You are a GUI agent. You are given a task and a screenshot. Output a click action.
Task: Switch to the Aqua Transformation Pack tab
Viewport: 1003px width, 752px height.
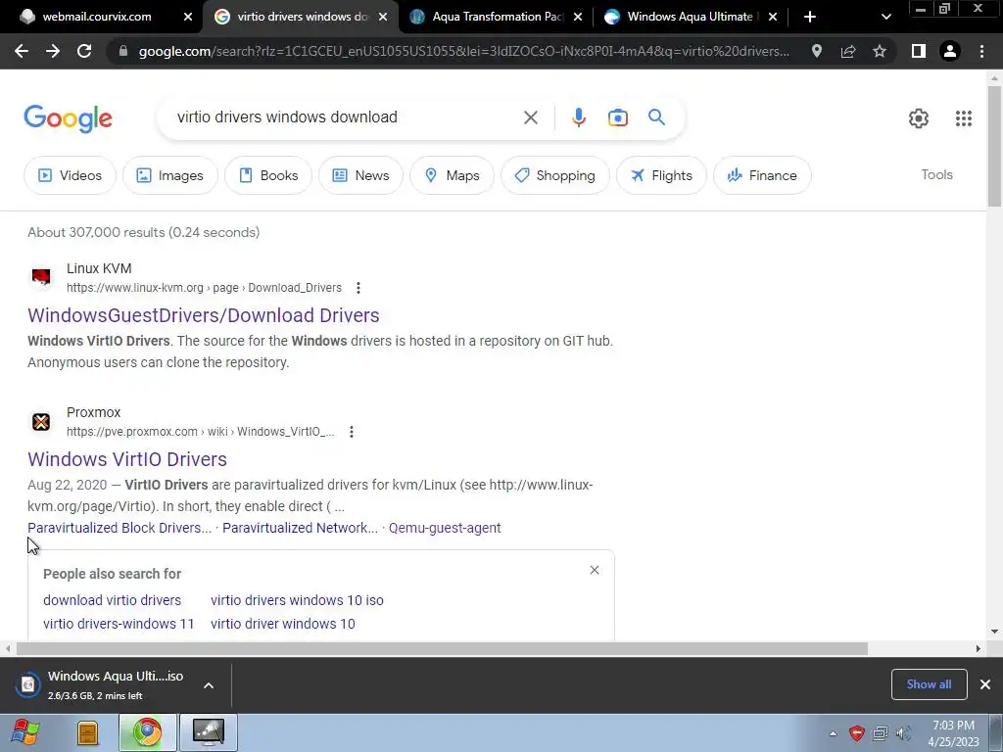pos(496,17)
